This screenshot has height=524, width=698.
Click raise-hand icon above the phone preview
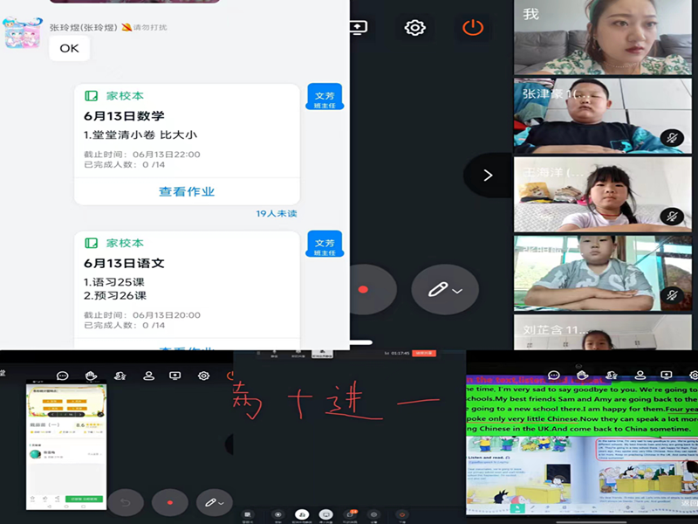[x=92, y=376]
